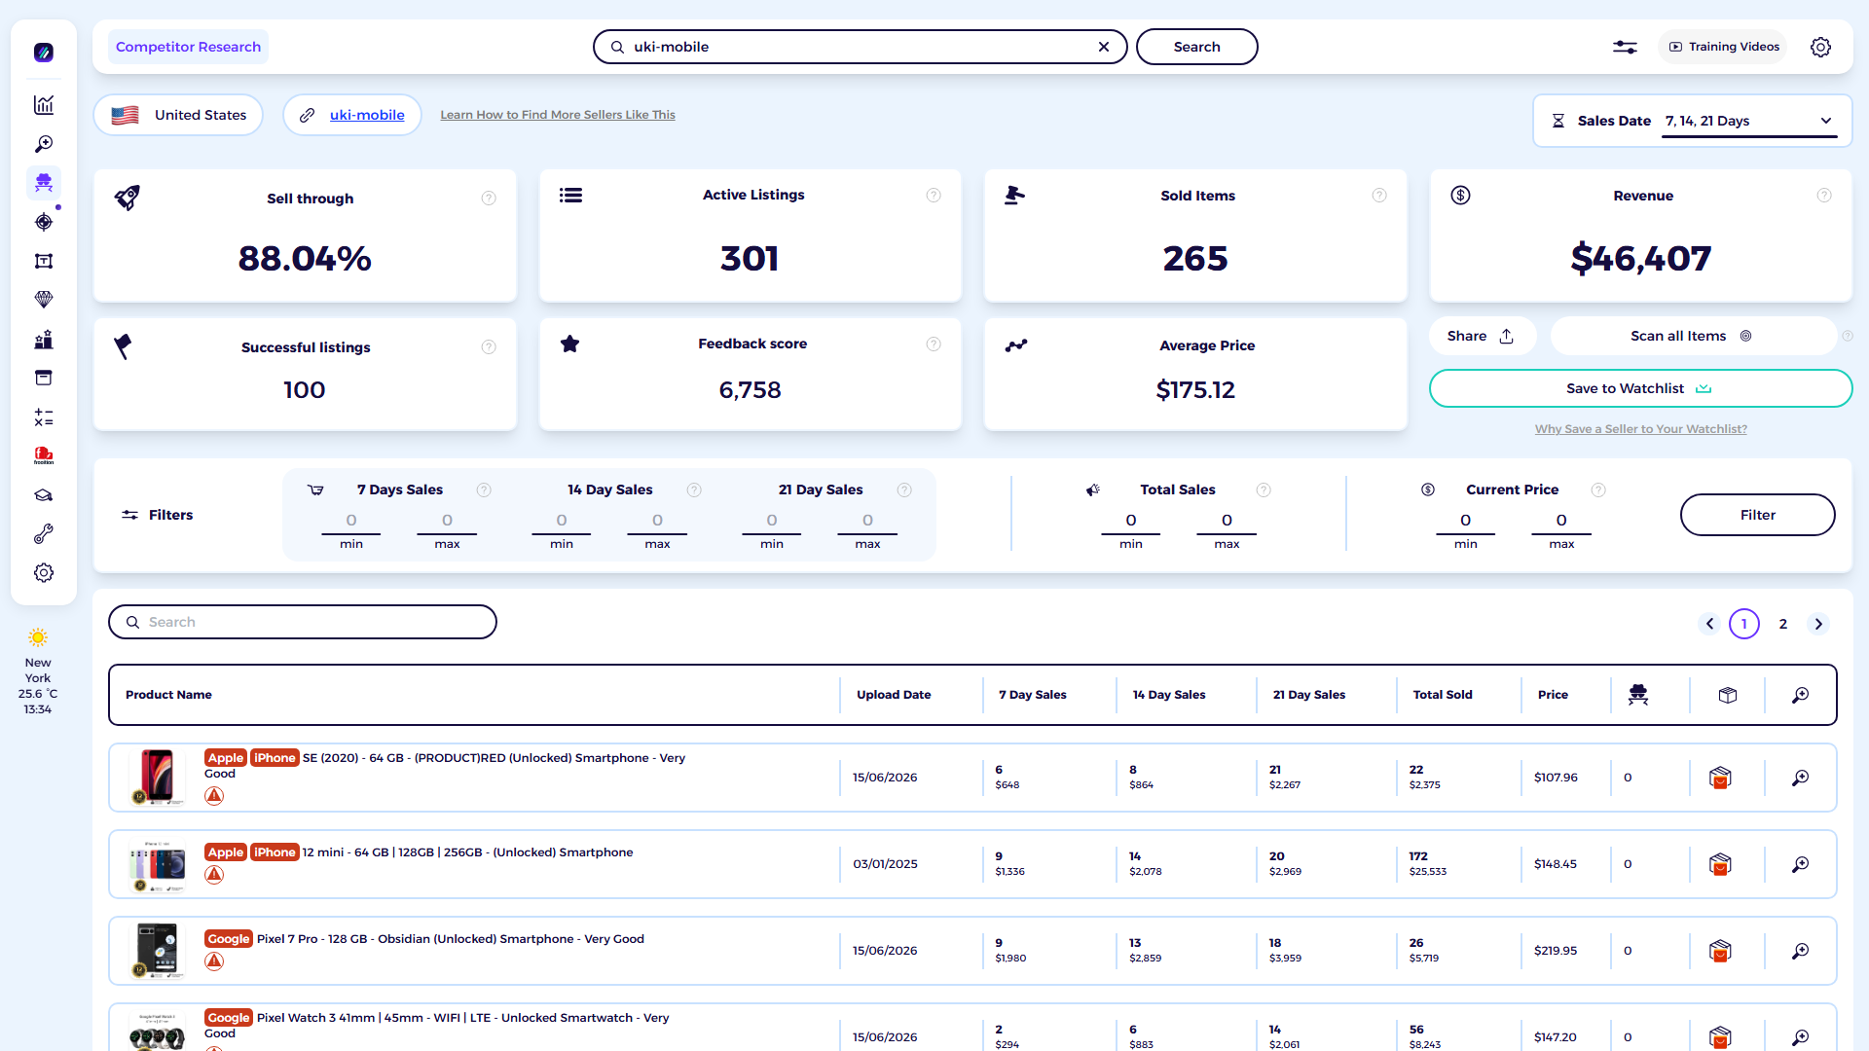1869x1051 pixels.
Task: Click Save to Watchlist button
Action: click(x=1640, y=388)
